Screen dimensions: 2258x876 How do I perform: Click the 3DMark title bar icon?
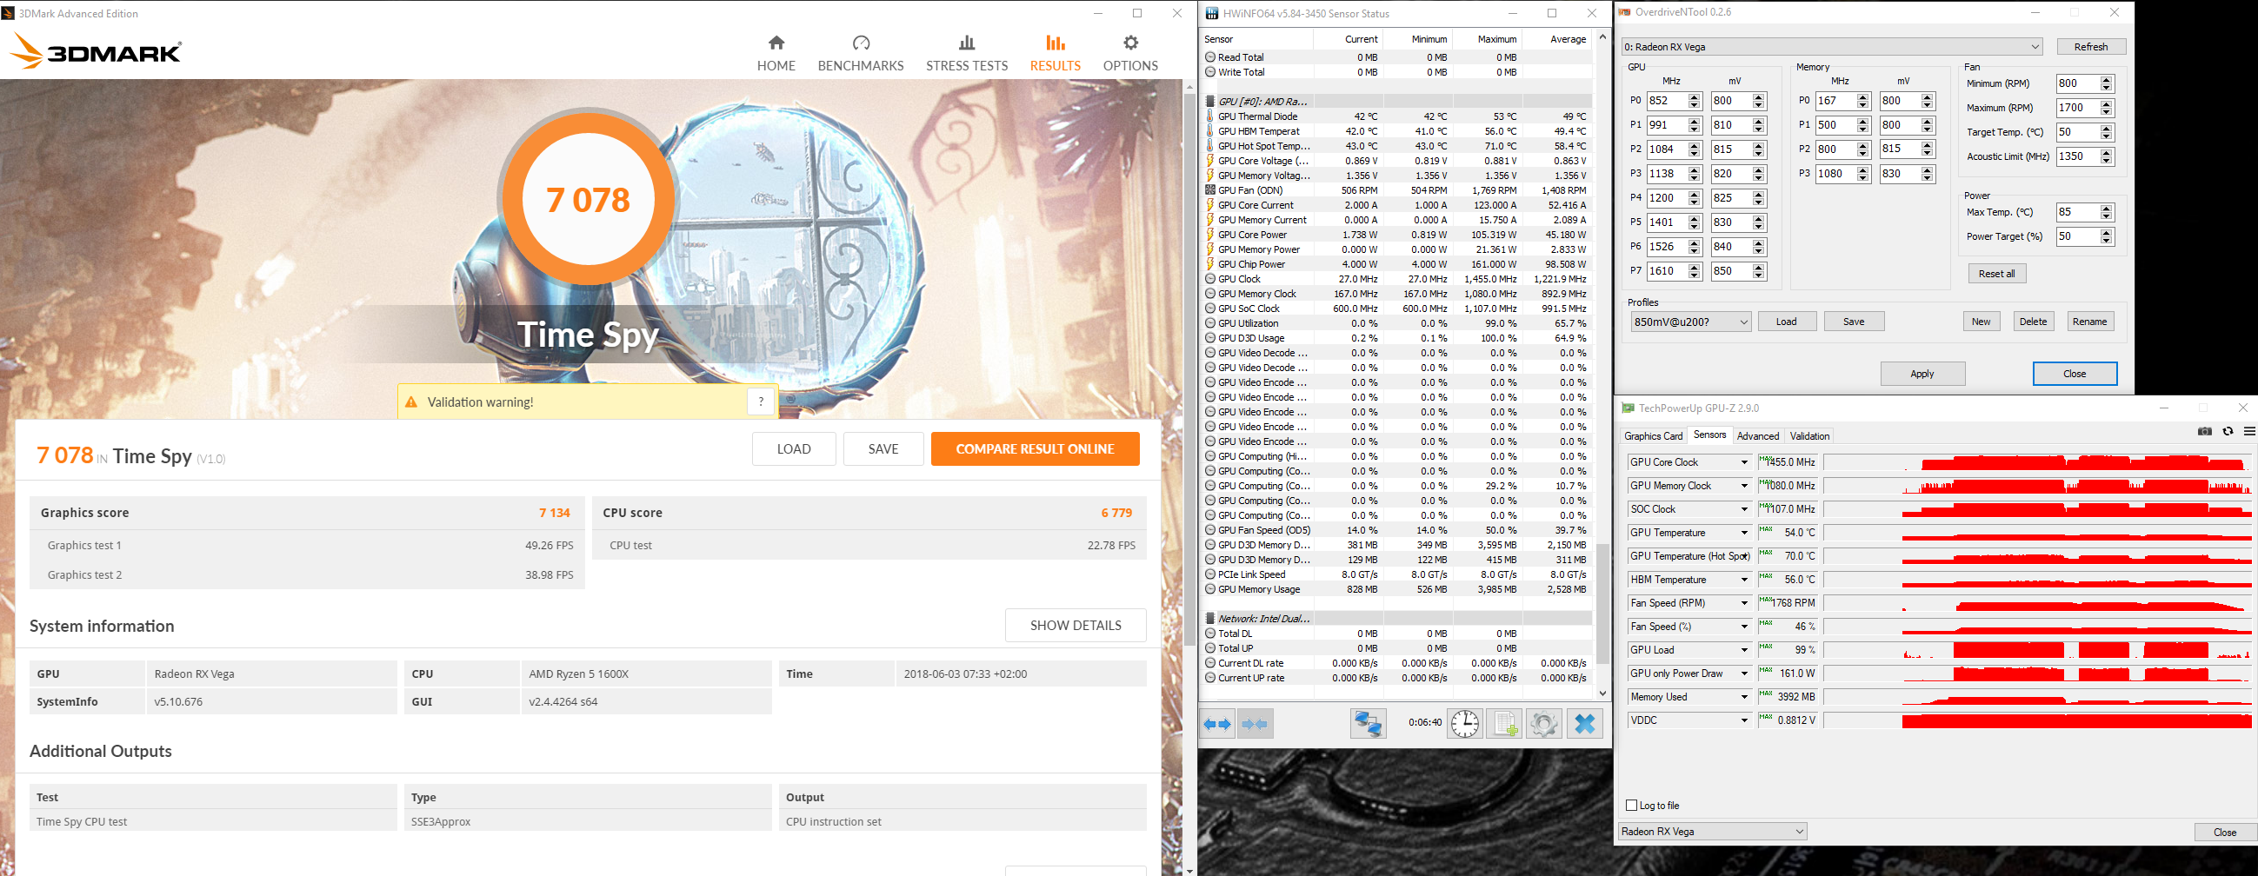click(9, 13)
